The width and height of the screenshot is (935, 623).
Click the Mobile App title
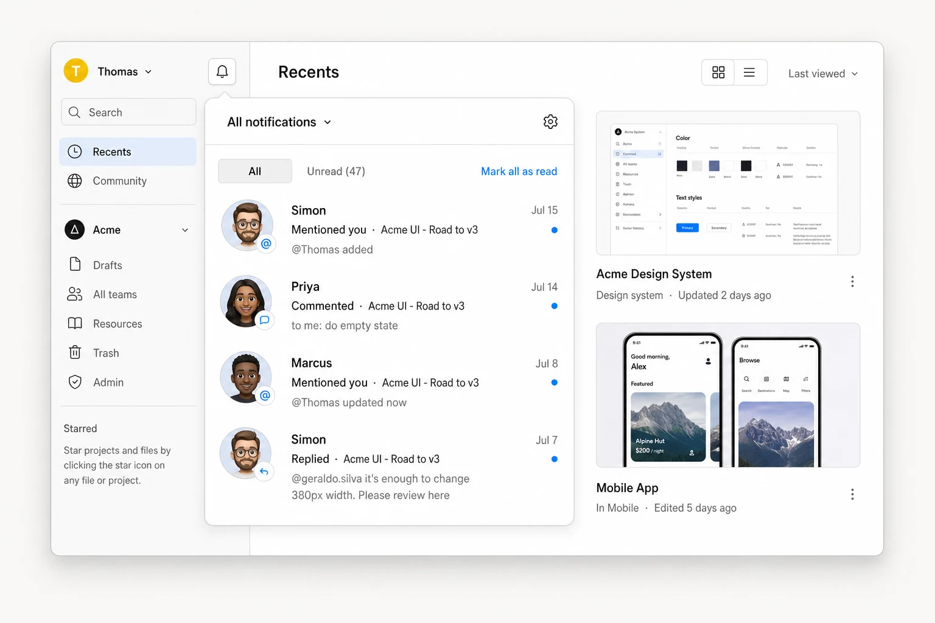[628, 488]
